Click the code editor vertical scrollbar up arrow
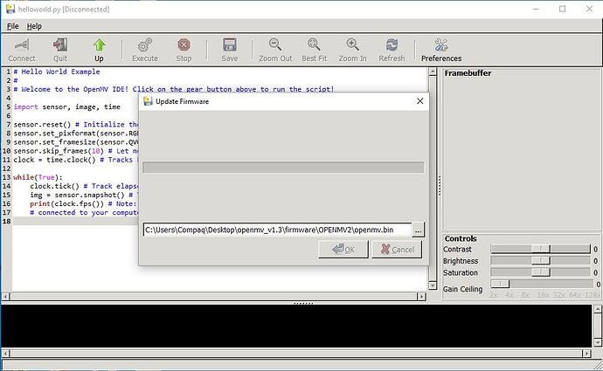 tap(433, 72)
